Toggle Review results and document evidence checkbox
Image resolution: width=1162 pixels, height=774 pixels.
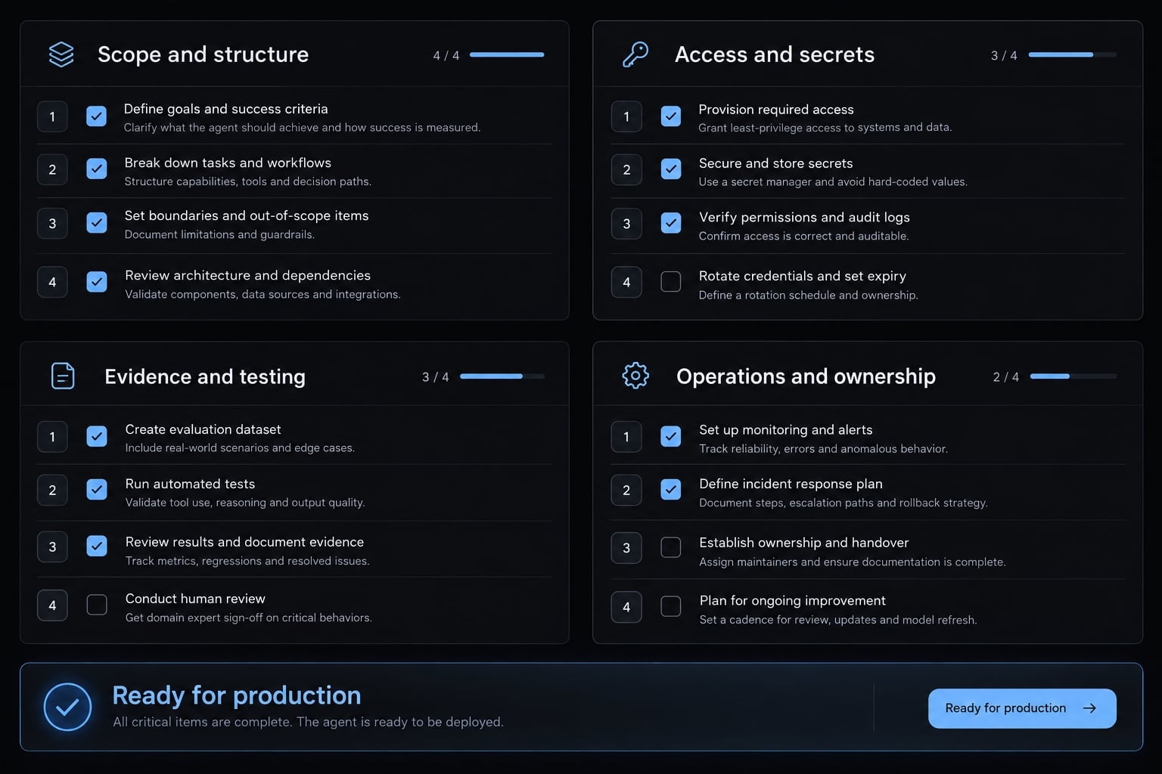coord(96,546)
